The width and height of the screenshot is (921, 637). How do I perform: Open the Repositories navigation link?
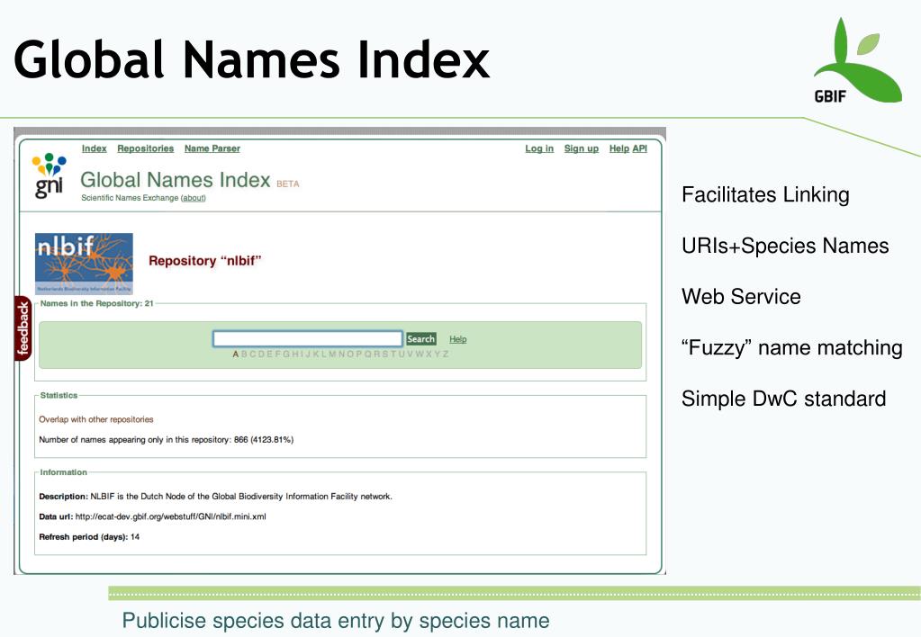point(146,148)
